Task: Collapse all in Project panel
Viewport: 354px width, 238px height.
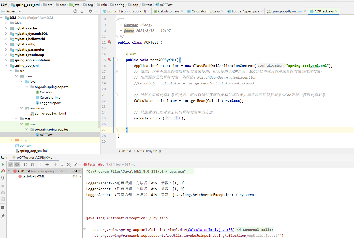Action: (82, 11)
